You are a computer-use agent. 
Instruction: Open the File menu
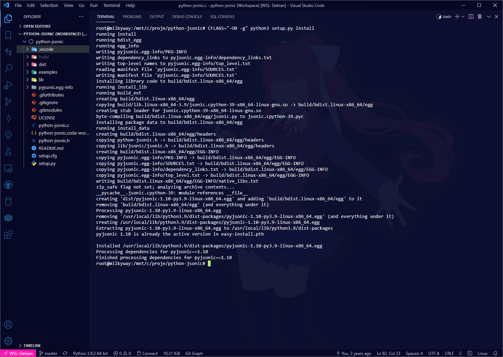point(18,5)
